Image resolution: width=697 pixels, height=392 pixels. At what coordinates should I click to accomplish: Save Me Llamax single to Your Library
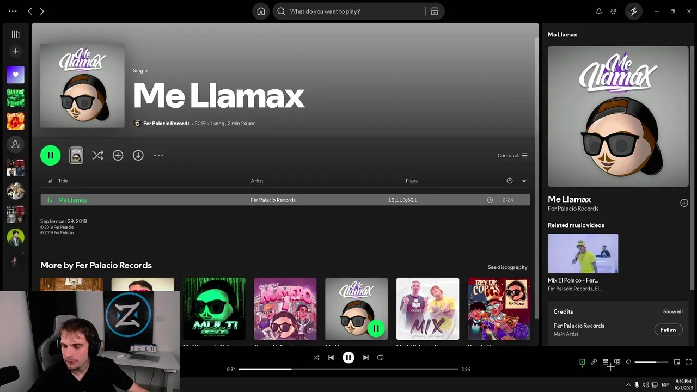[118, 155]
